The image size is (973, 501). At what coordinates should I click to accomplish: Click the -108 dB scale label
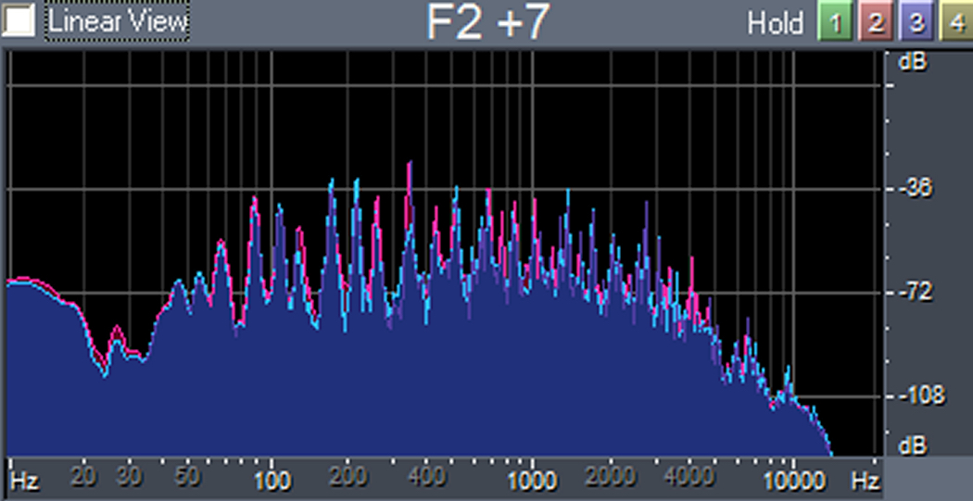[917, 395]
